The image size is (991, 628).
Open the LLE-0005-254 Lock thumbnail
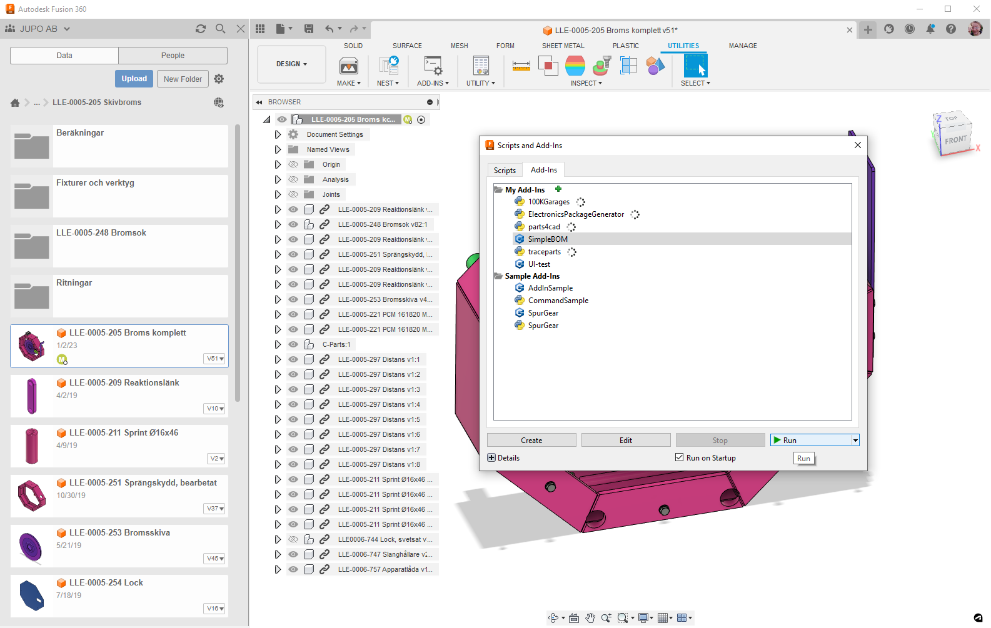coord(32,596)
